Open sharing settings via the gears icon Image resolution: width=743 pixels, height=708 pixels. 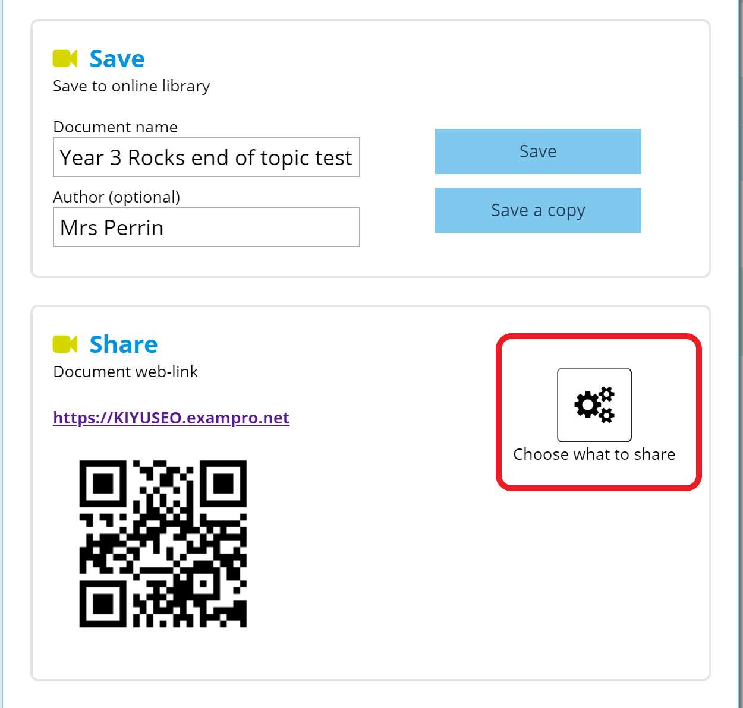tap(594, 404)
